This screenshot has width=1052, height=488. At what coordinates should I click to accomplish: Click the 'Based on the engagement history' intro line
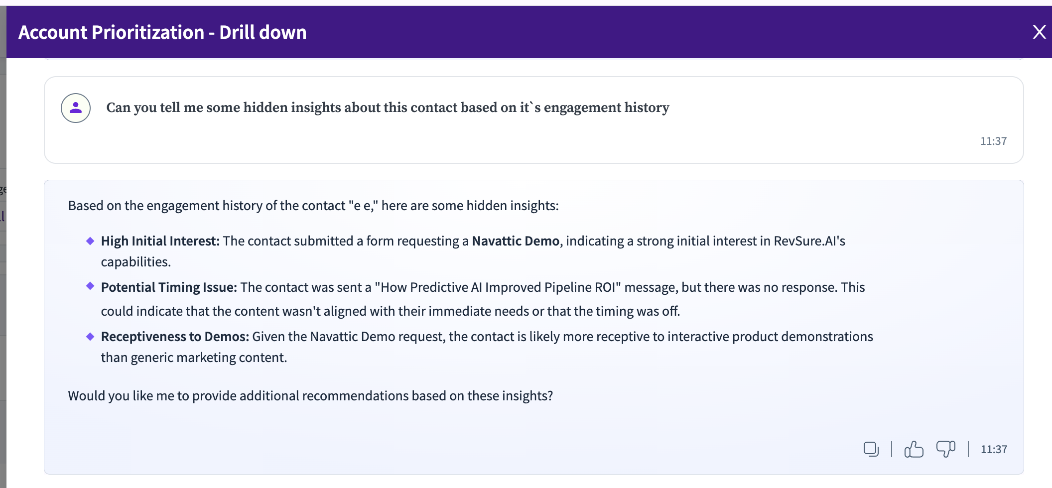[313, 206]
